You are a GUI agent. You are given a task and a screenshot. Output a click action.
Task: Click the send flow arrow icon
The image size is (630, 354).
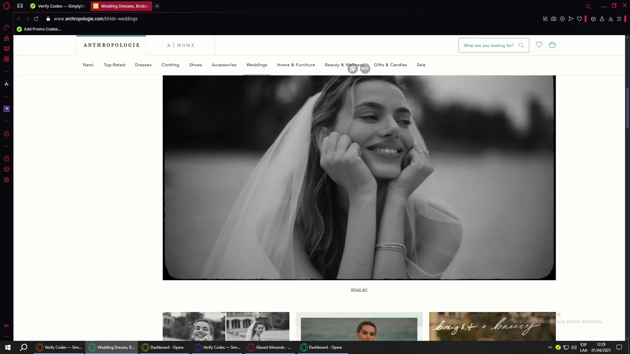571,19
